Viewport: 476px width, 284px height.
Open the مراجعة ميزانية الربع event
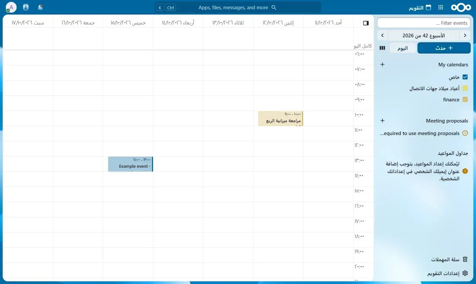(x=281, y=119)
